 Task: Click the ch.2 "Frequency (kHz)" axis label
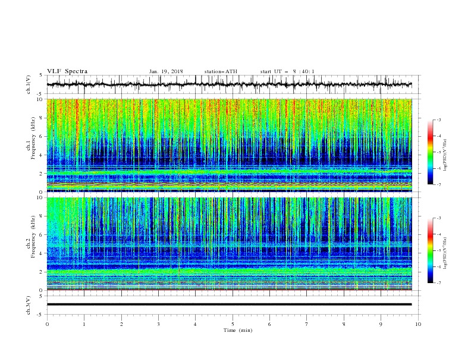pyautogui.click(x=34, y=237)
